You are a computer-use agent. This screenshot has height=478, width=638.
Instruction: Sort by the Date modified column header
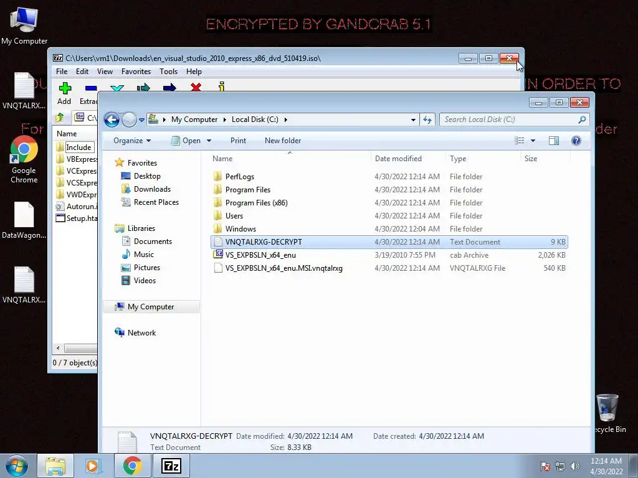pyautogui.click(x=408, y=159)
